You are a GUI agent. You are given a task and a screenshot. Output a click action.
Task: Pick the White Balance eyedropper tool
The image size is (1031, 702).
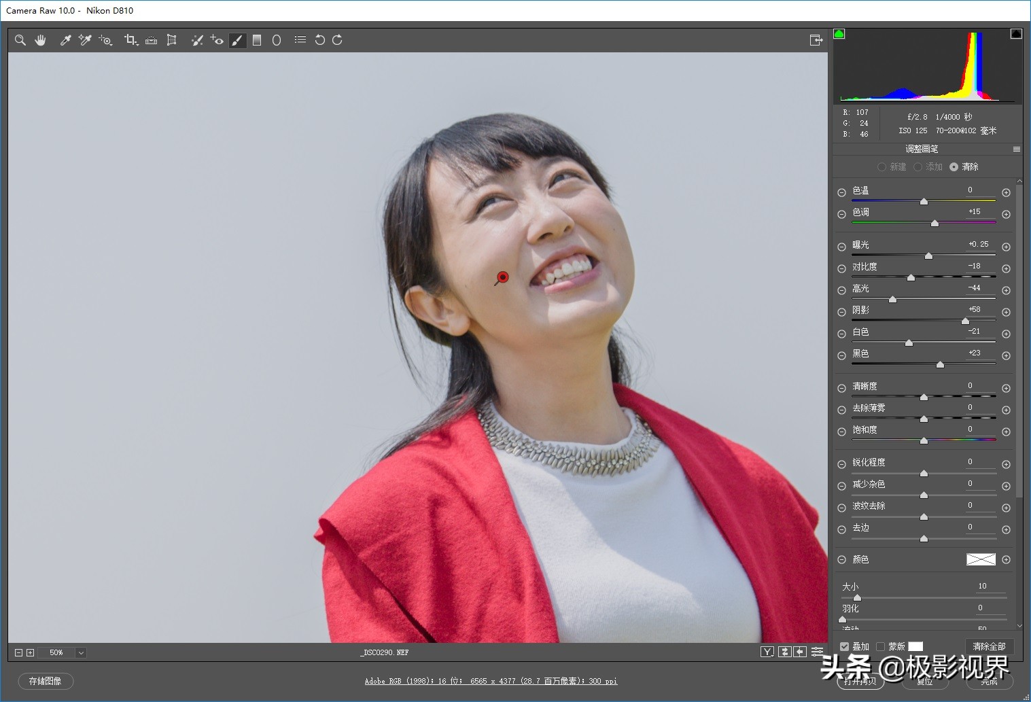65,40
